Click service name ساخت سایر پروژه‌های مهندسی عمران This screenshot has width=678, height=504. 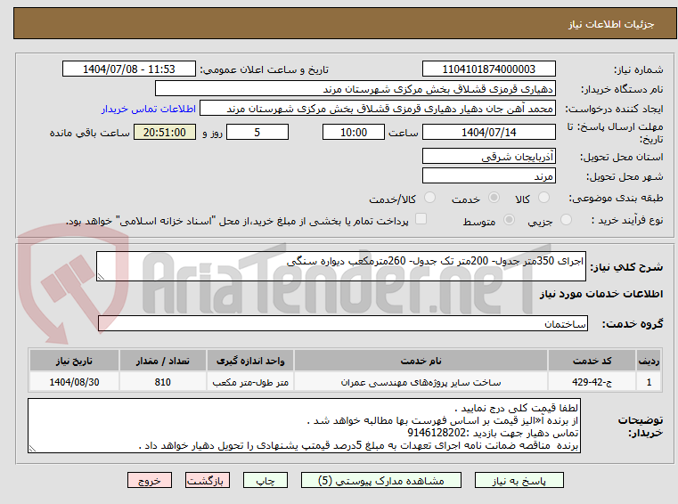tap(421, 382)
